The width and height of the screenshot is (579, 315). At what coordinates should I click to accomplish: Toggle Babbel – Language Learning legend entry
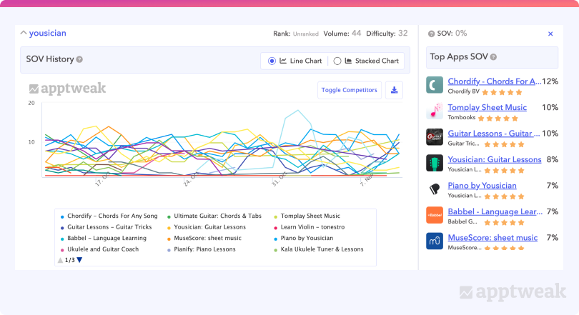104,239
